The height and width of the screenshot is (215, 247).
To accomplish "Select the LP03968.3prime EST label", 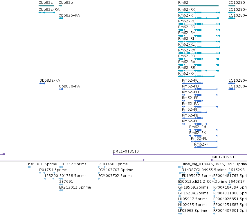I will click(192, 211).
